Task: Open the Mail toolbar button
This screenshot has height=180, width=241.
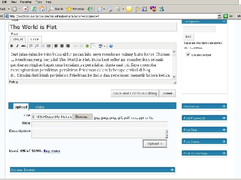Action: [x=100, y=9]
